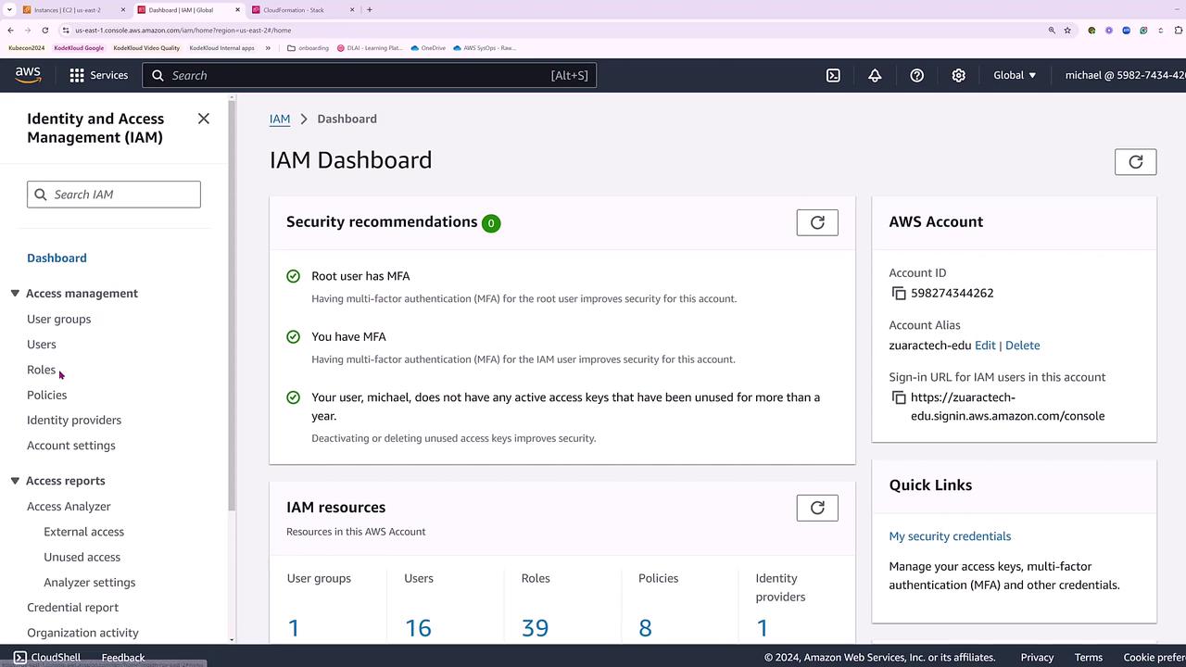Open the Services menu

click(x=98, y=75)
